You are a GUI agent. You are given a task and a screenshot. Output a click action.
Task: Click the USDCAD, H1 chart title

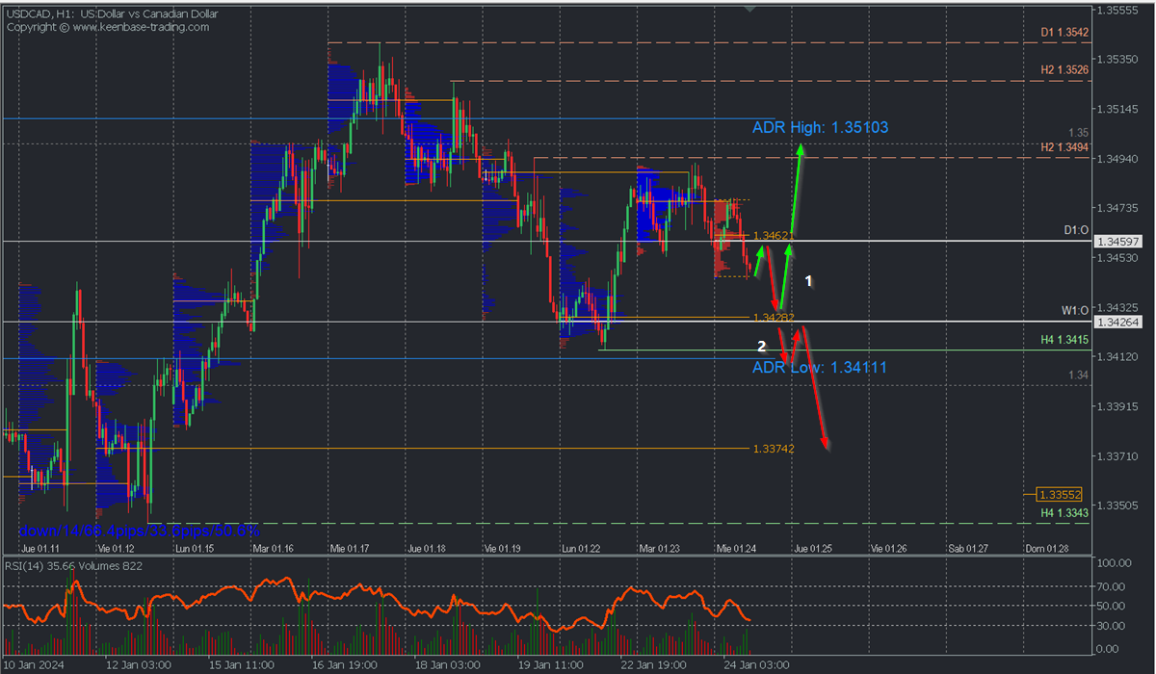tap(48, 14)
